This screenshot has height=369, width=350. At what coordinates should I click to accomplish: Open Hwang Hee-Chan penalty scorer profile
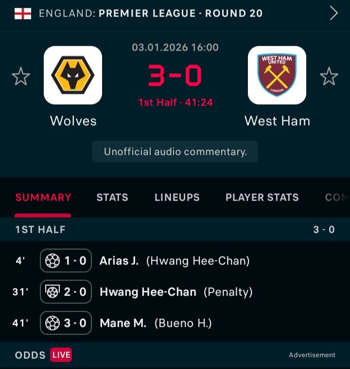pyautogui.click(x=148, y=292)
